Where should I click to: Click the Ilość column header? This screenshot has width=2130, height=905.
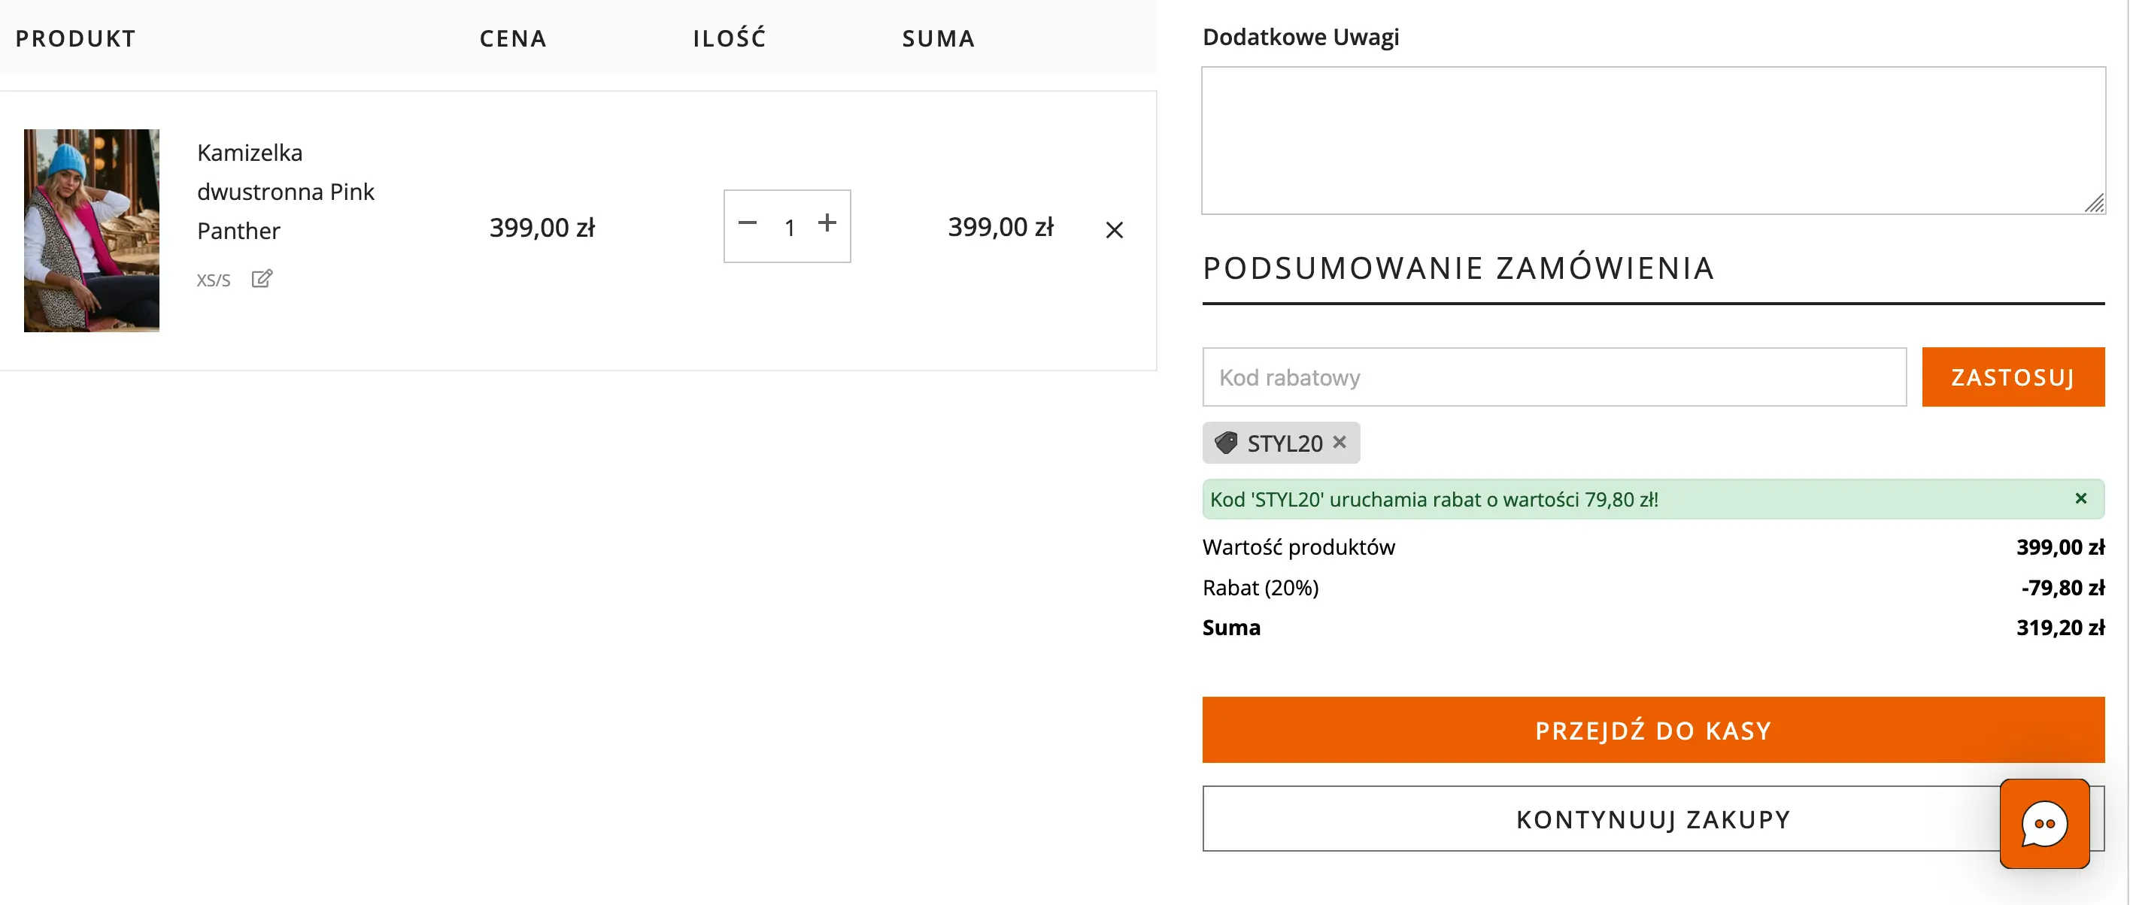click(729, 39)
